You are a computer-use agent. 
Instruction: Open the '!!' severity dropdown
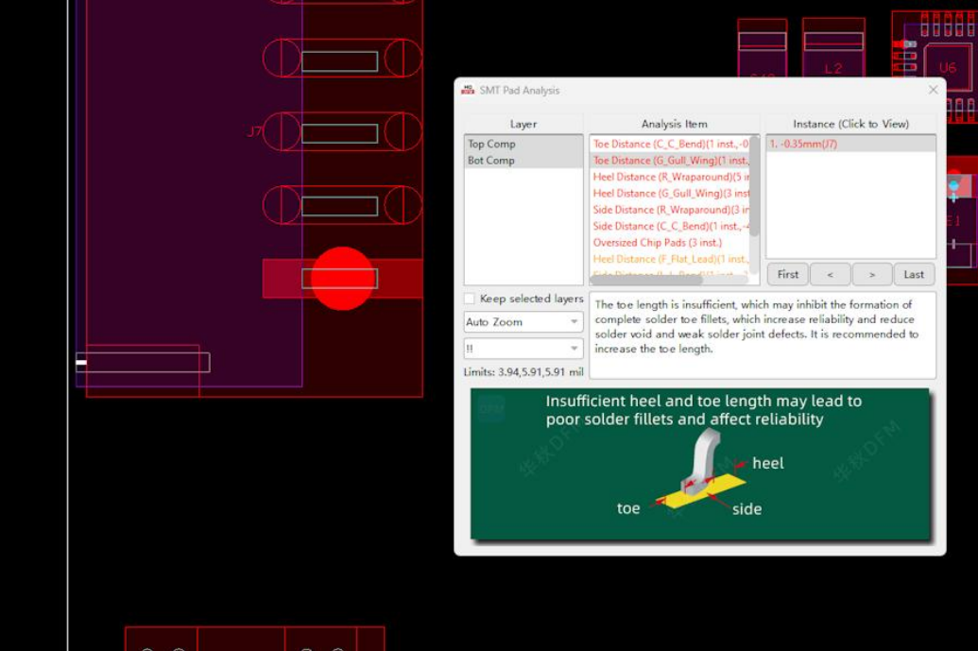pos(523,349)
